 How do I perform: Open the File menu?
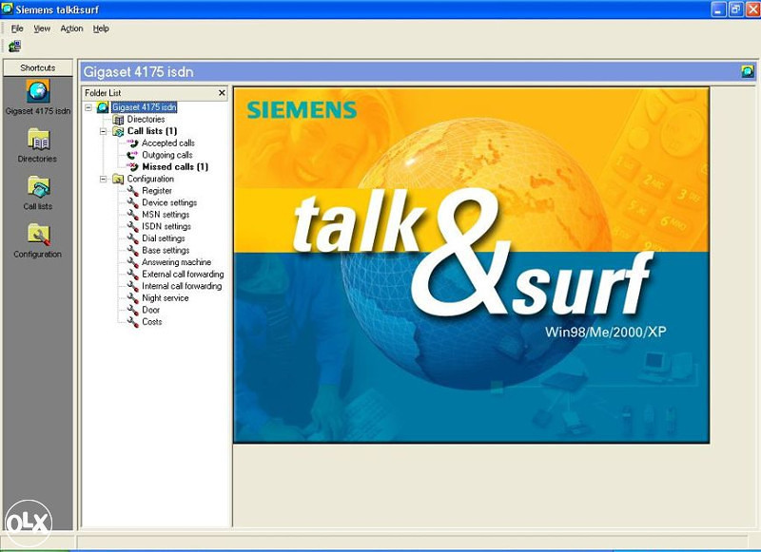(x=17, y=29)
